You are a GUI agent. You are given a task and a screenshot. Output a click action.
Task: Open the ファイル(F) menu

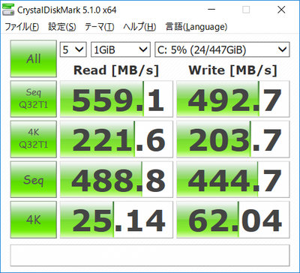[22, 27]
